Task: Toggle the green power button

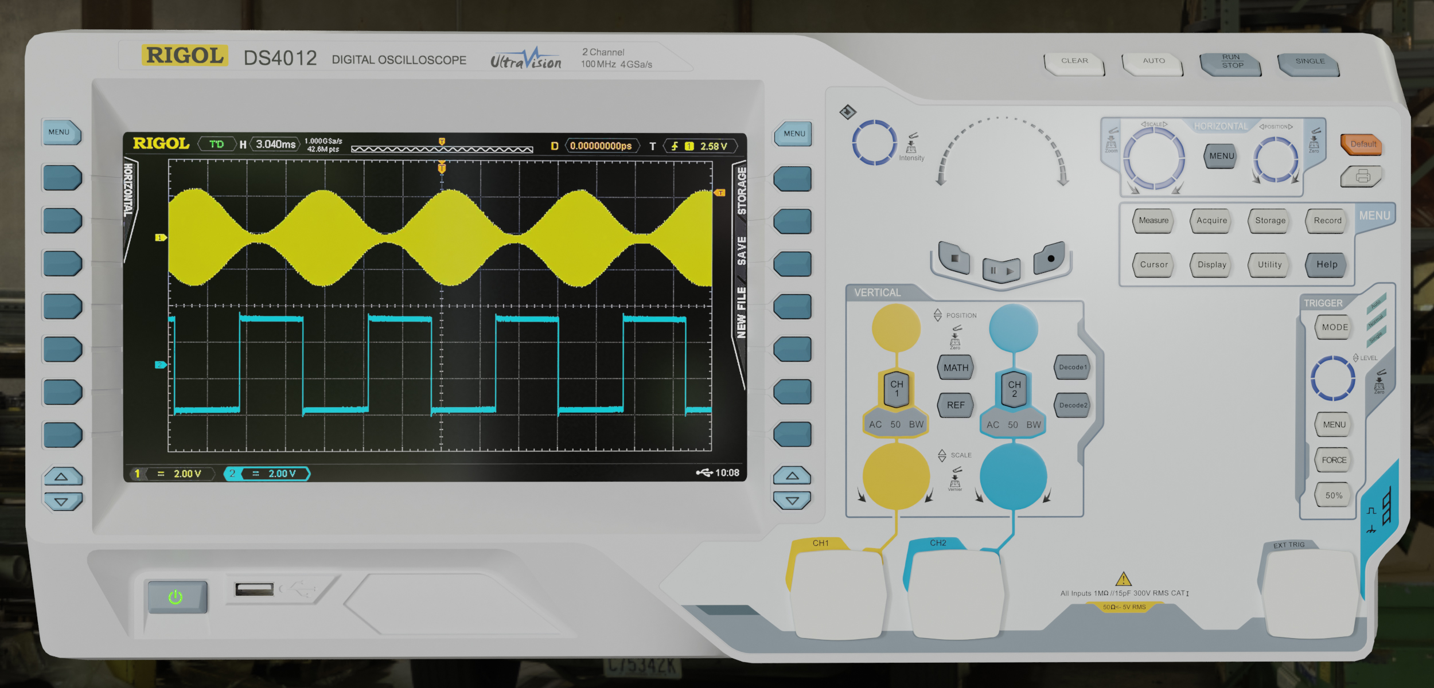Action: 177,597
